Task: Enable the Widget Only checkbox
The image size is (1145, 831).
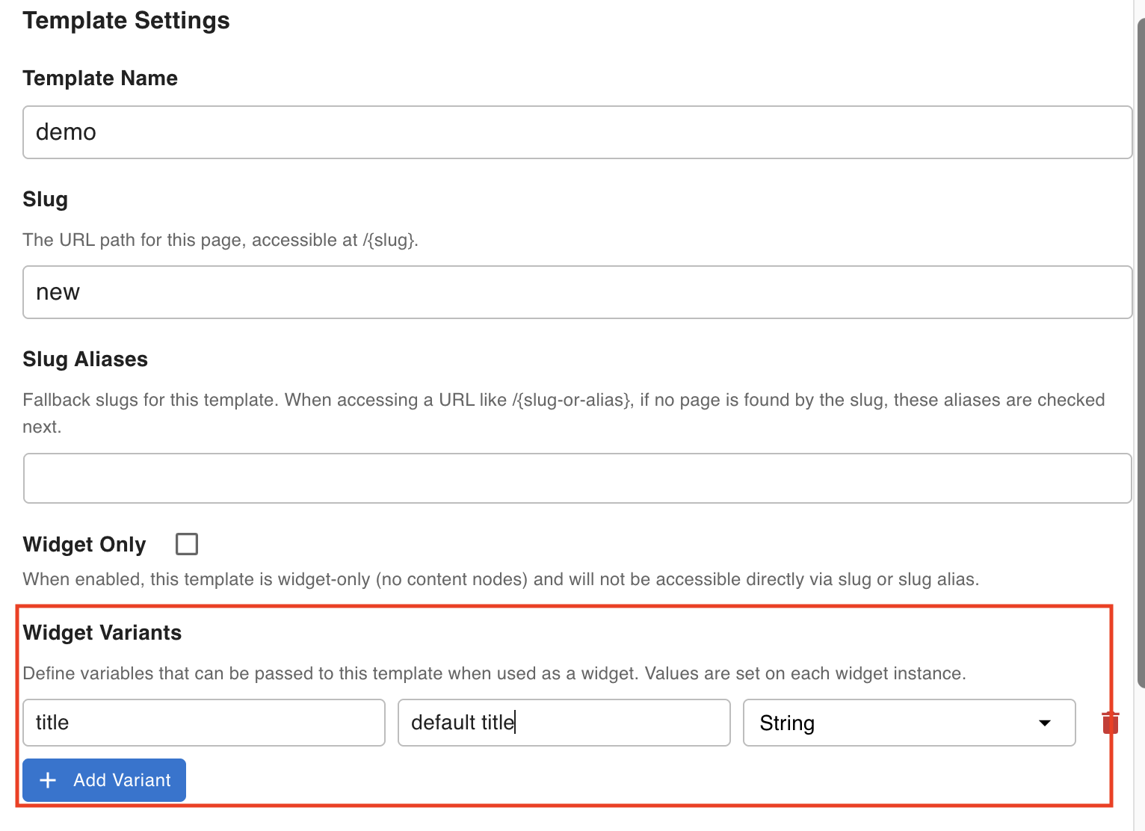Action: click(x=187, y=544)
